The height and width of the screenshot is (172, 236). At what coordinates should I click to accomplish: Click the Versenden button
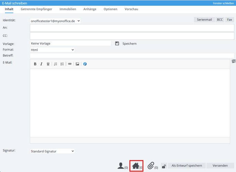coord(220,165)
